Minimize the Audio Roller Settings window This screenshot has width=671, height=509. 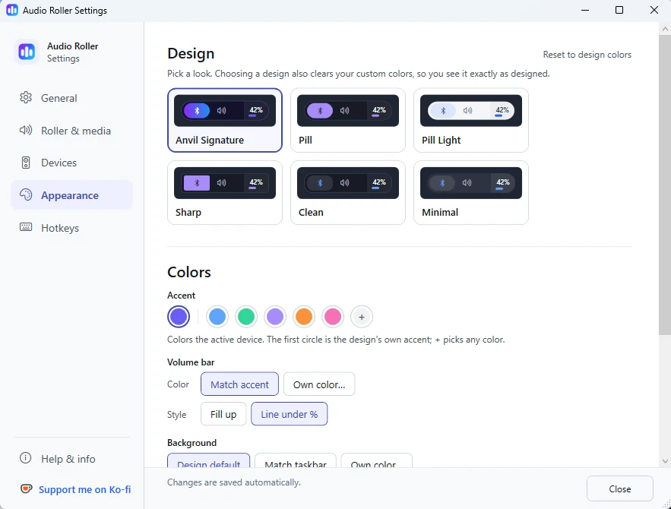(585, 10)
